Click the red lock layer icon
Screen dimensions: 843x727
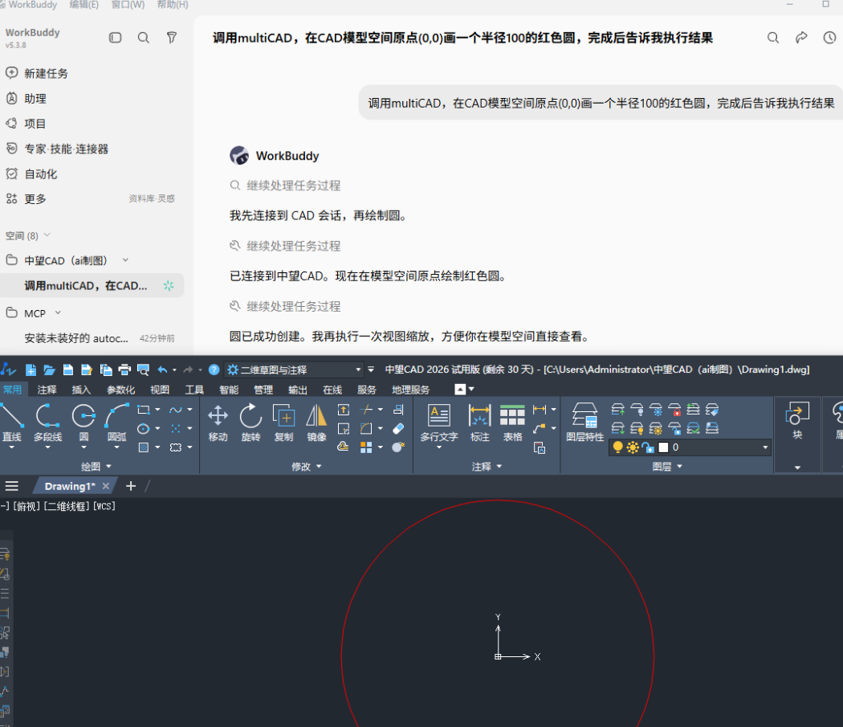click(674, 410)
